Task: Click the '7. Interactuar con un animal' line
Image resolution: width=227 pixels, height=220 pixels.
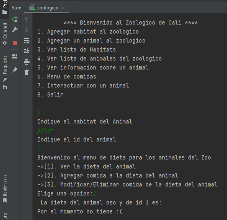Action: [x=83, y=85]
